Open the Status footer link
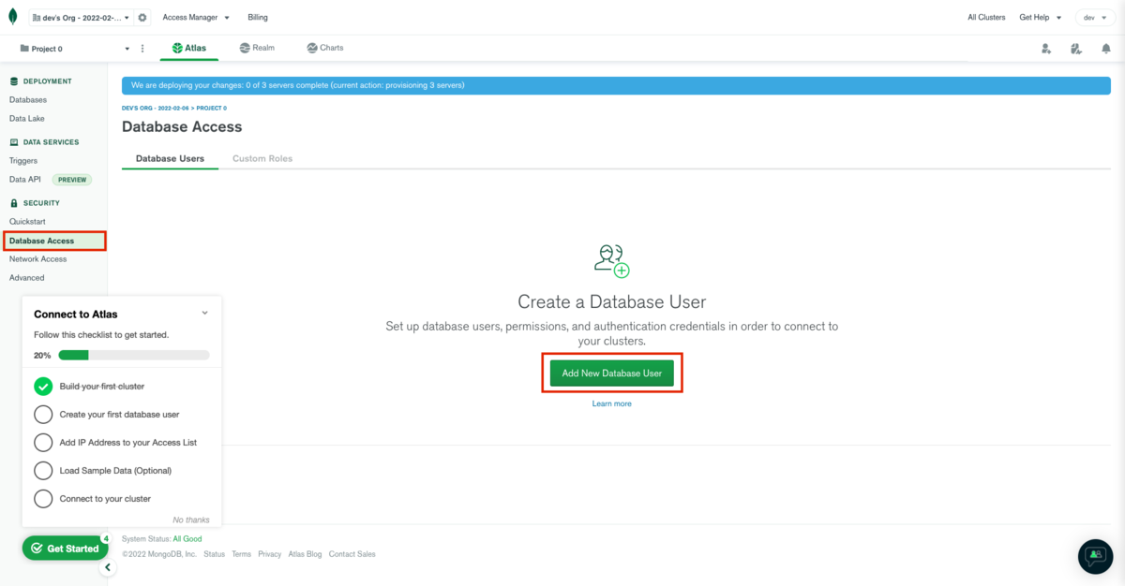Viewport: 1125px width, 586px height. pos(215,554)
